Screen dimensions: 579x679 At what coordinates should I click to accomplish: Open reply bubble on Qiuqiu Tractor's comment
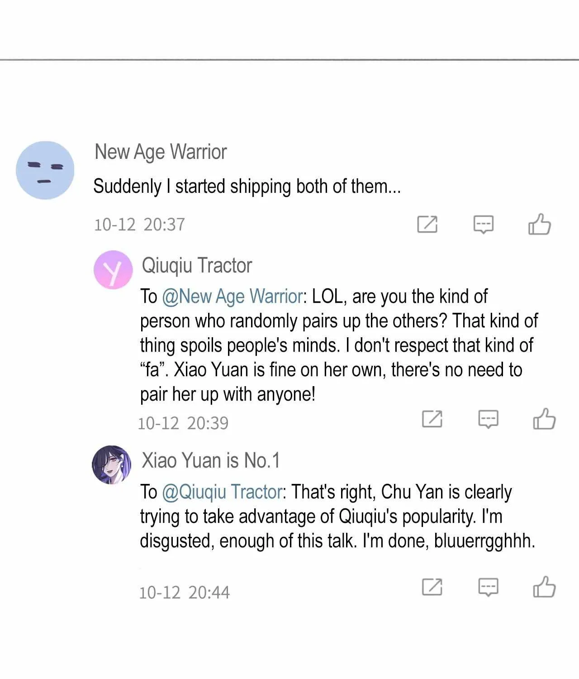click(489, 419)
